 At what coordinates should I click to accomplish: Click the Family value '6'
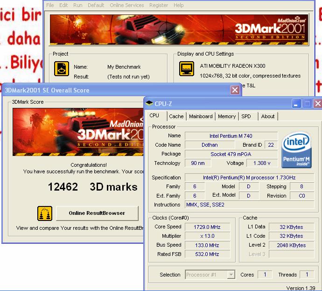(195, 186)
